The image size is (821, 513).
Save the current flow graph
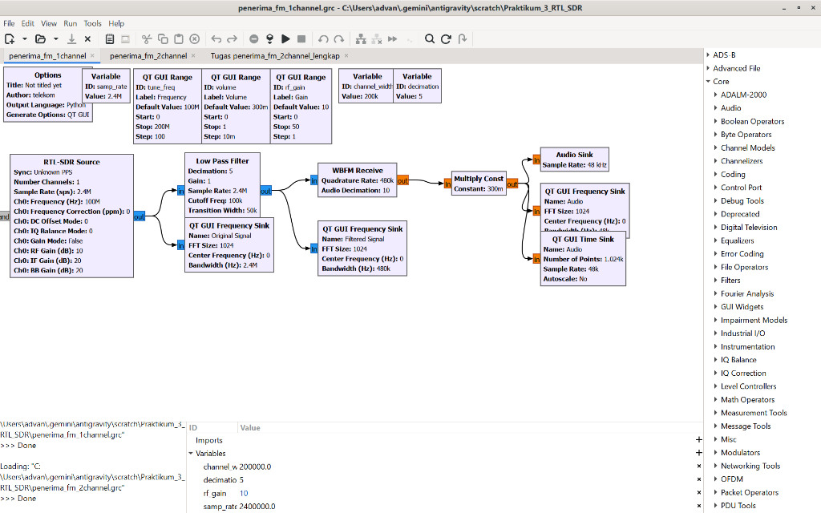click(x=71, y=38)
